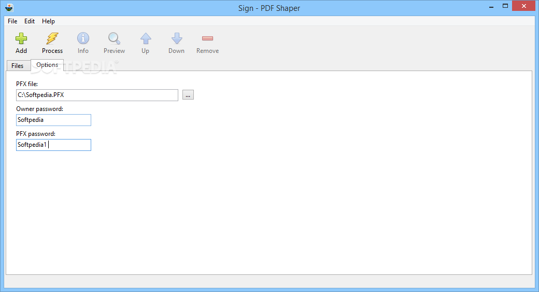This screenshot has width=539, height=292.
Task: Click the PDF Shaper title bar app icon
Action: [9, 8]
